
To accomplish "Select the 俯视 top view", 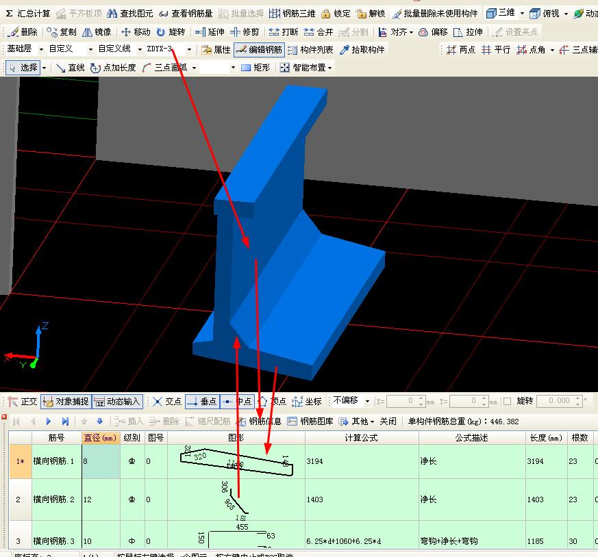I will [545, 14].
